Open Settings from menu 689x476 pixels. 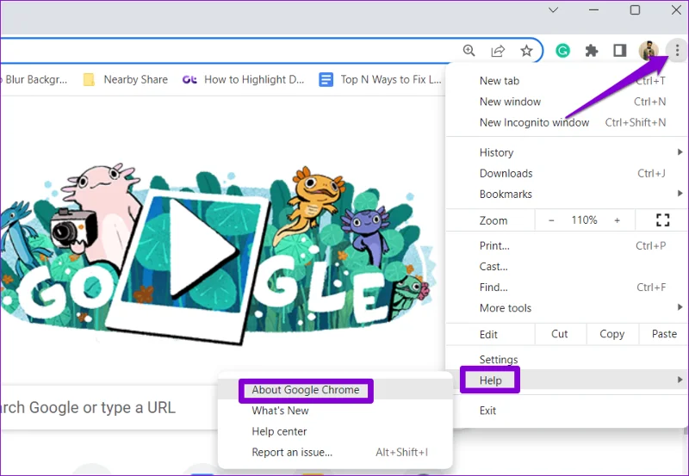coord(568,360)
